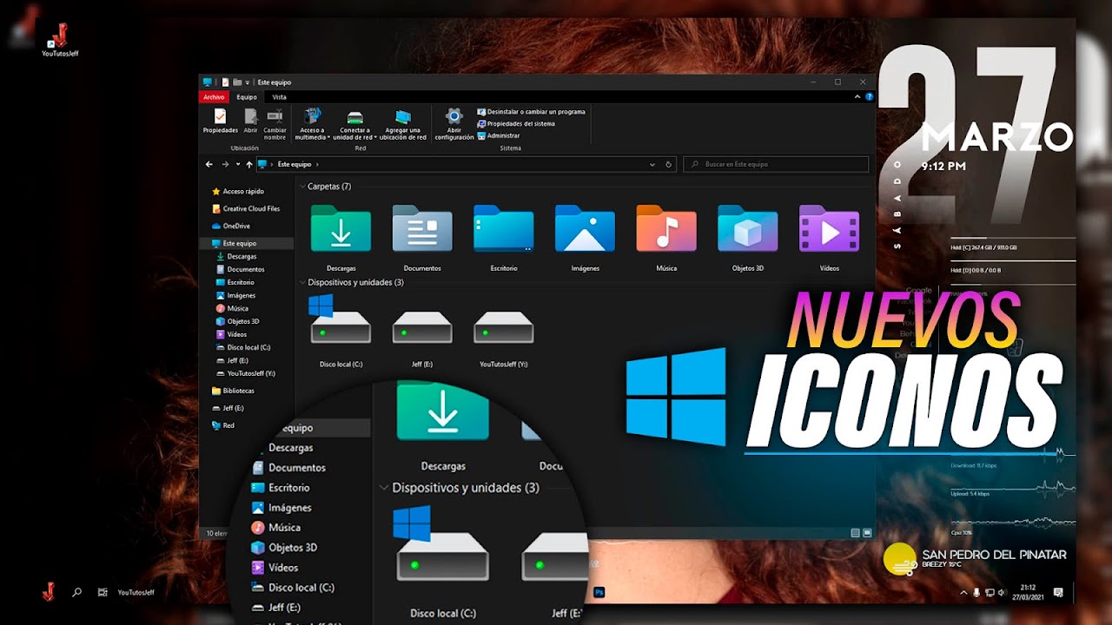
Task: Click the Cambiar nombre ribbon icon
Action: coord(275,116)
